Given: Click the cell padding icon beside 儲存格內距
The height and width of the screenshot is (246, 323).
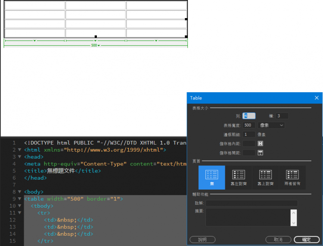Looking at the screenshot, I should (260, 143).
